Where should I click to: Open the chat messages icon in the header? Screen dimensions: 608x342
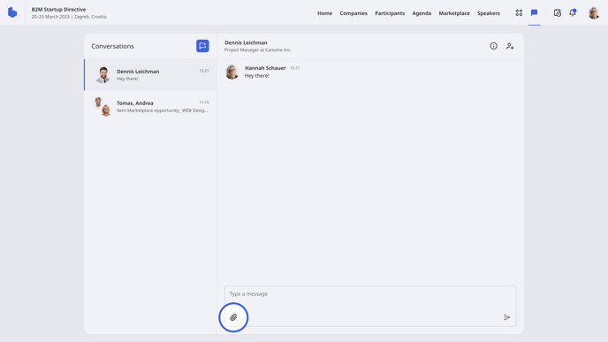534,12
